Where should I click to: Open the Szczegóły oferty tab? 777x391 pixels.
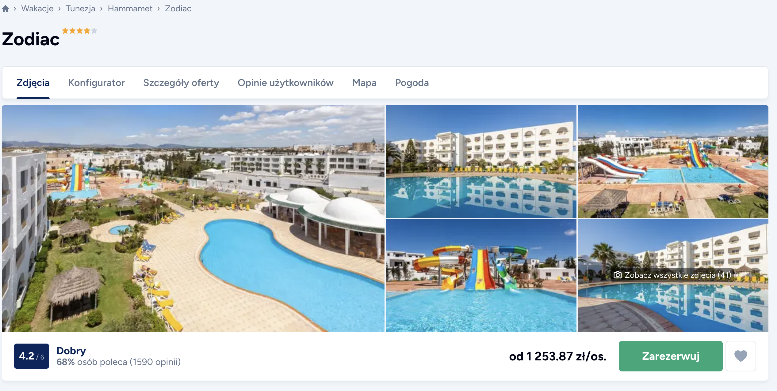181,83
